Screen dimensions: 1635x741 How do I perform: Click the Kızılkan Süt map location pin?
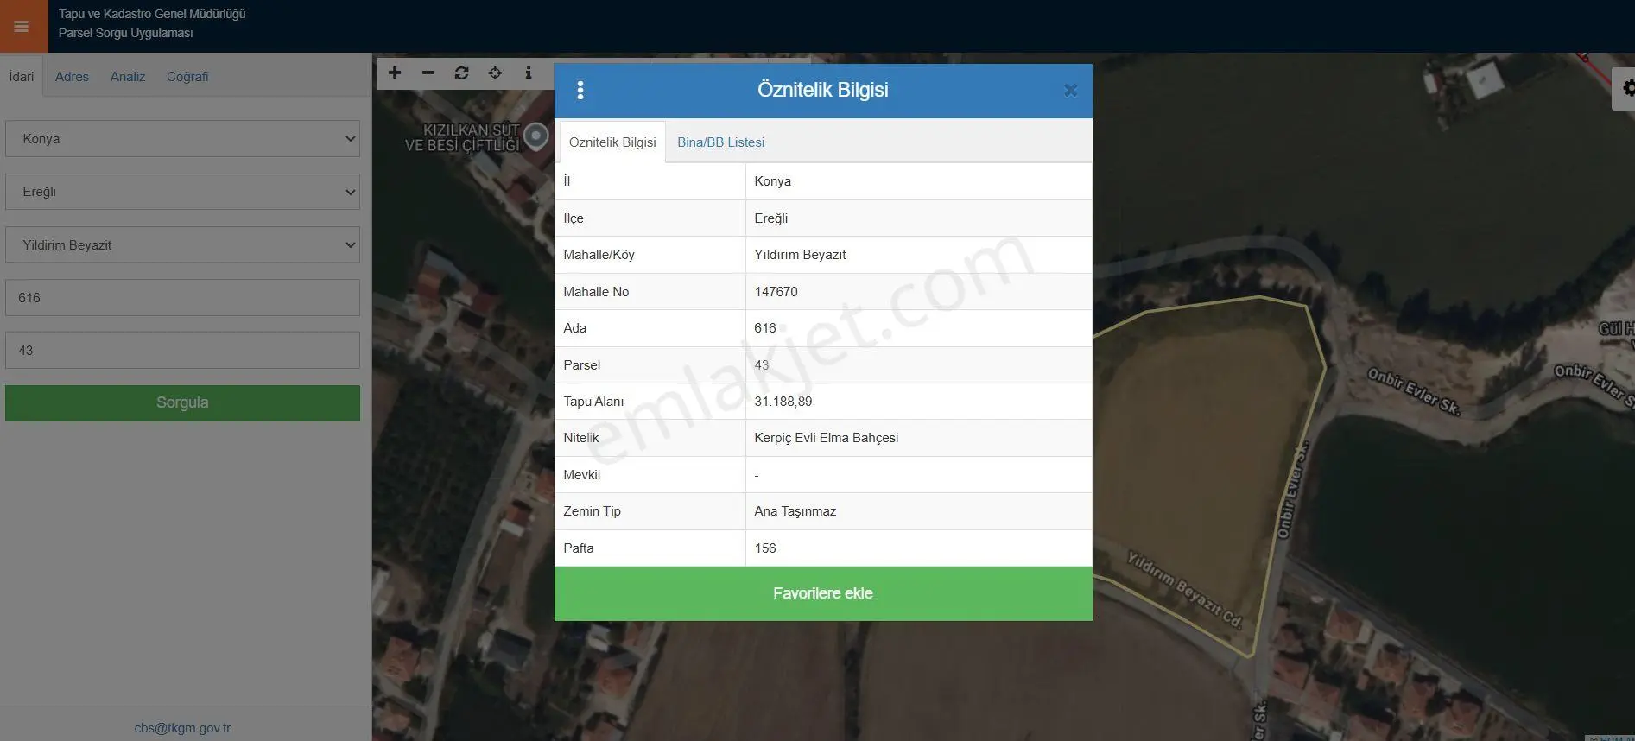536,136
